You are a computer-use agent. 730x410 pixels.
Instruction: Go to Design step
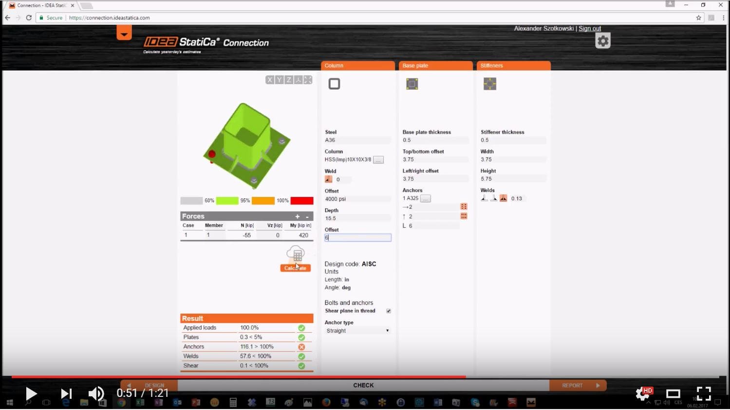click(x=150, y=385)
